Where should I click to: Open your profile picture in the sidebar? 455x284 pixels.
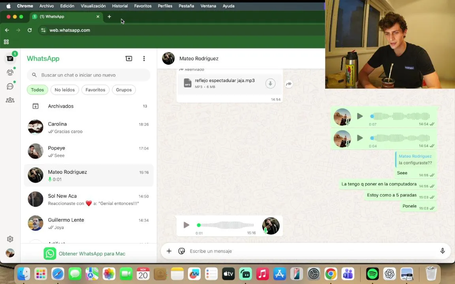(10, 253)
